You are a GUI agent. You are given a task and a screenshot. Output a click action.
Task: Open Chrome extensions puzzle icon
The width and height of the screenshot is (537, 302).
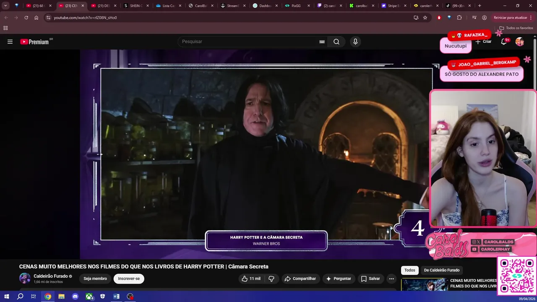[x=459, y=18]
